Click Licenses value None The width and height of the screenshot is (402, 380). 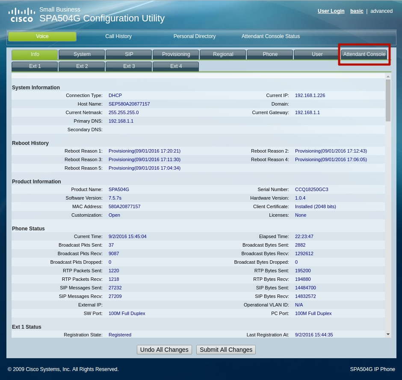(301, 215)
